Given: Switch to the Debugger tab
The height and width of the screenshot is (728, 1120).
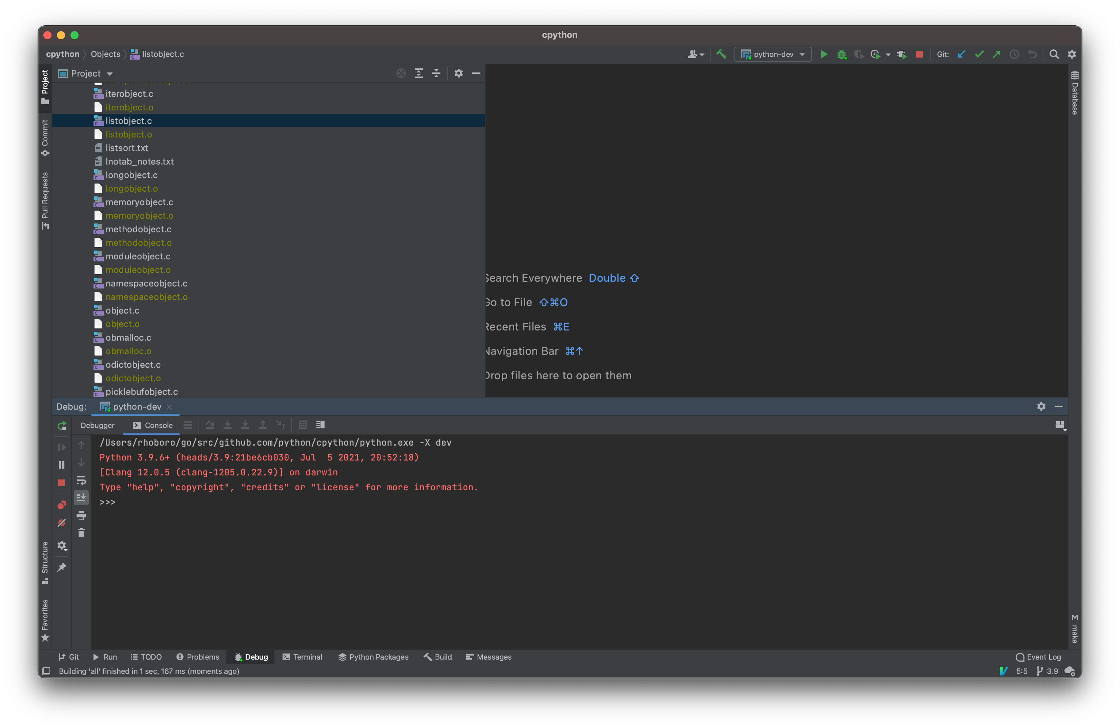Looking at the screenshot, I should point(96,424).
